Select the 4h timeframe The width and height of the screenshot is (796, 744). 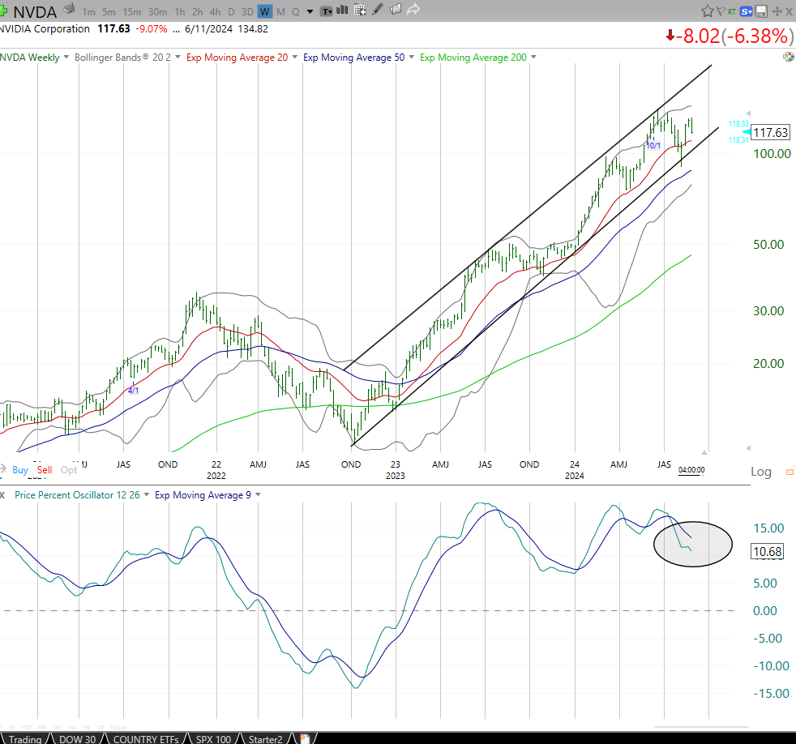click(216, 11)
